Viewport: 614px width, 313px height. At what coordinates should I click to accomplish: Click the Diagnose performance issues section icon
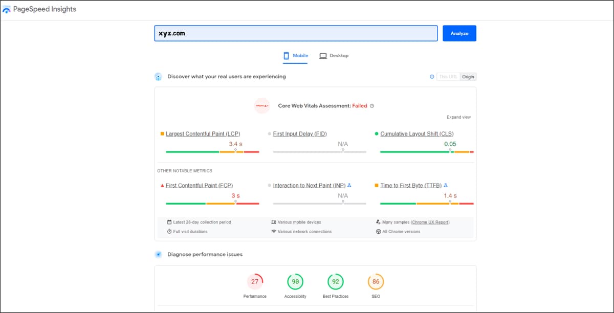(158, 254)
